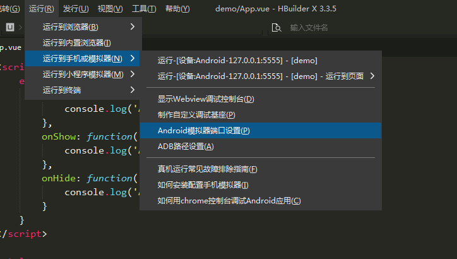The height and width of the screenshot is (259, 457).
Task: Open the 发行(U) menu
Action: (x=76, y=9)
